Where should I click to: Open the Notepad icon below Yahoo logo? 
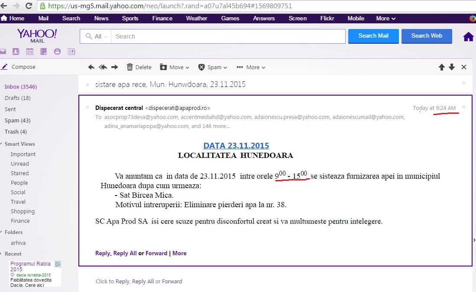coord(43,51)
